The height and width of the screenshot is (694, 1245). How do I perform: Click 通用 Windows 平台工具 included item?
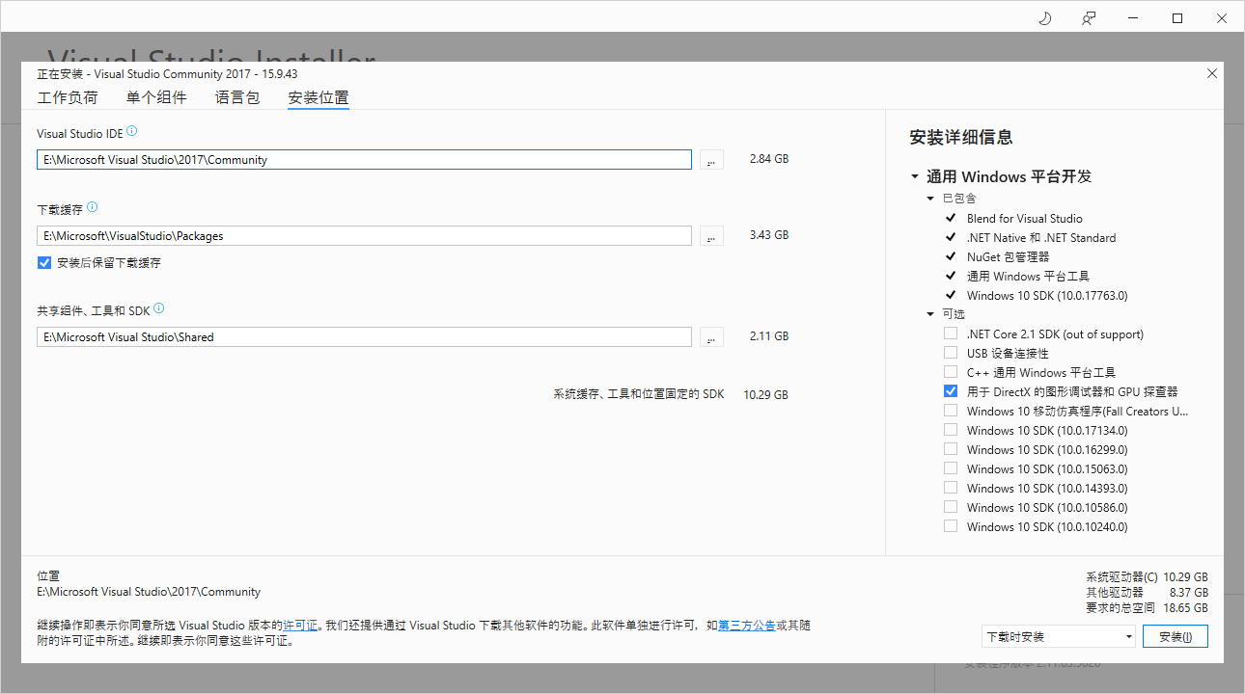pyautogui.click(x=1028, y=277)
